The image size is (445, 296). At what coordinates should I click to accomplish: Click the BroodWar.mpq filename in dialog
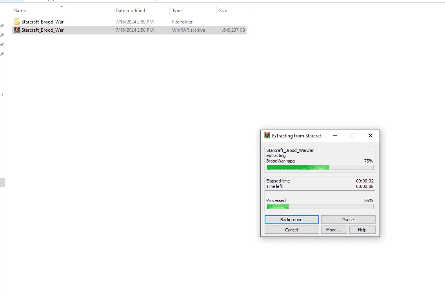(x=280, y=161)
